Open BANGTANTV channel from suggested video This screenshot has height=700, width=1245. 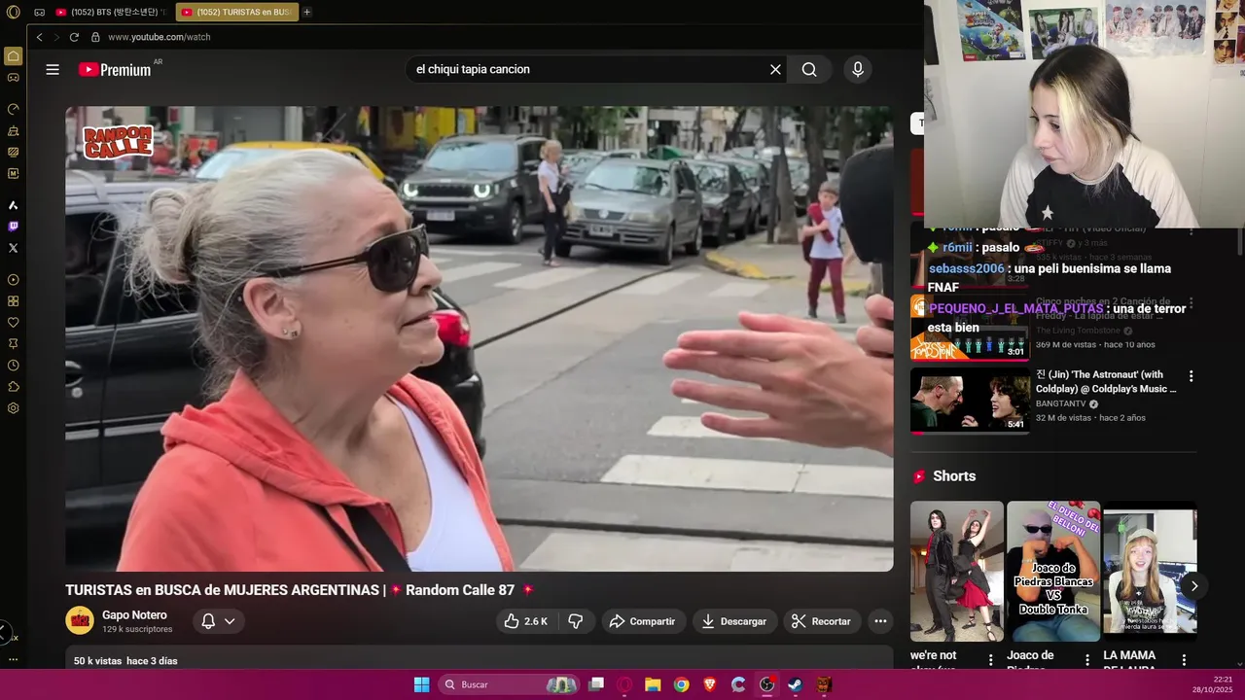tap(1061, 403)
